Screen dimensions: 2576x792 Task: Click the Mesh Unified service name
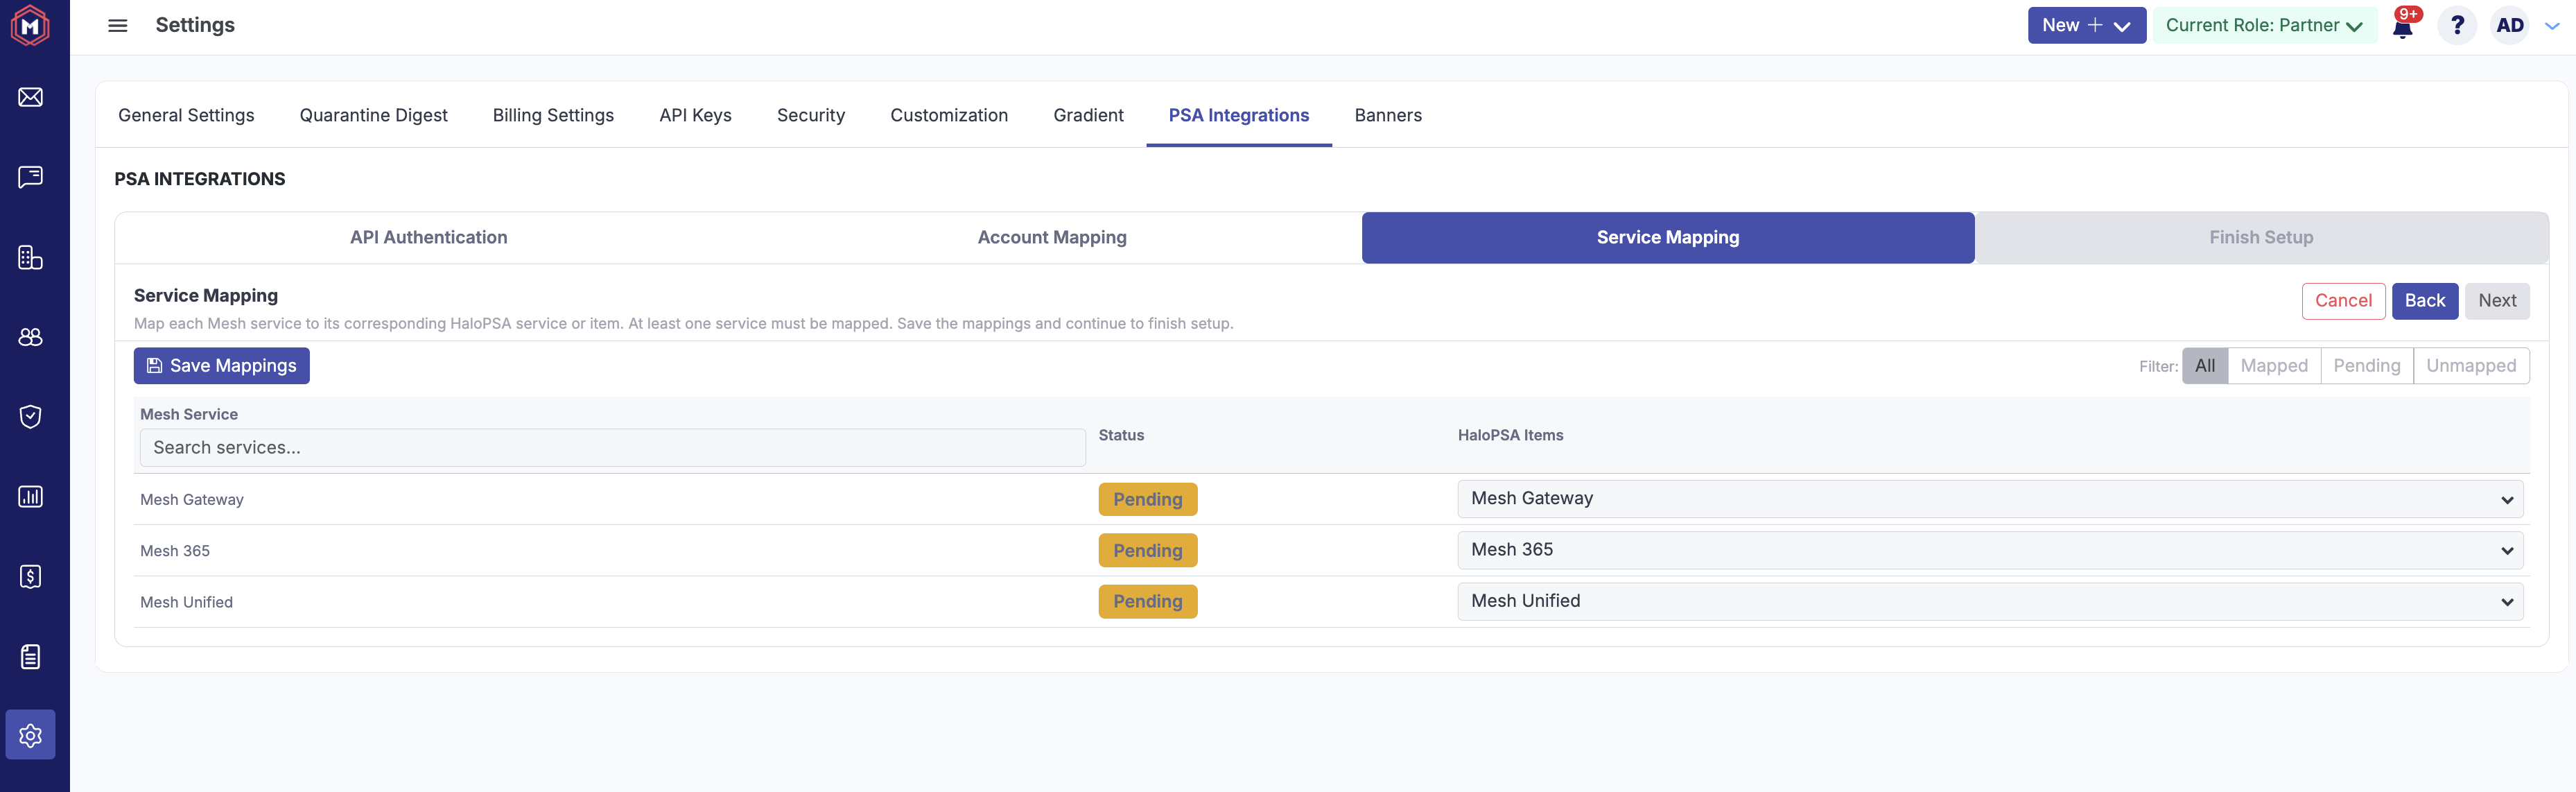point(186,602)
